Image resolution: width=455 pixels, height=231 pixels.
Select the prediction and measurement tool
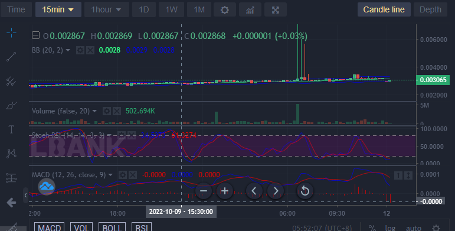(11, 178)
